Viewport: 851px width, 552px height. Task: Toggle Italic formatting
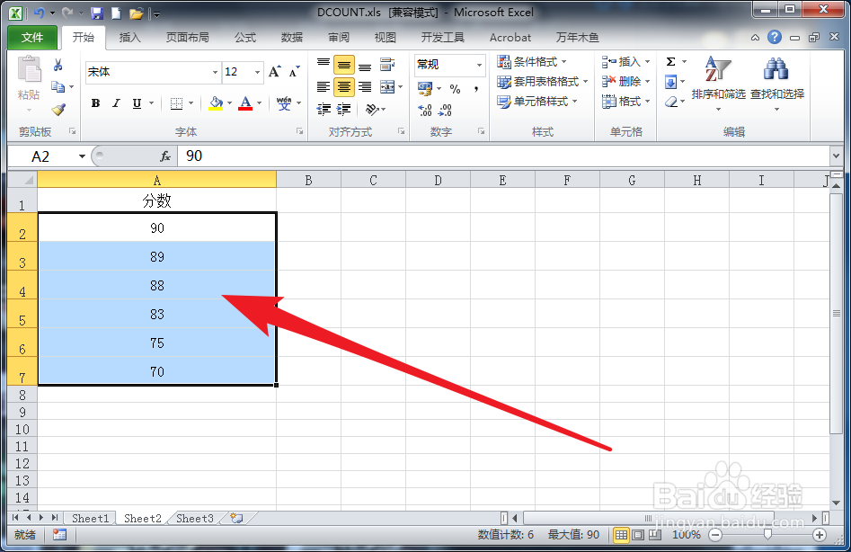(116, 103)
